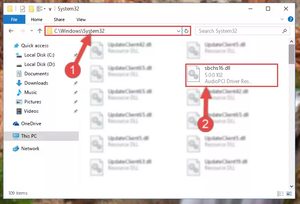Click the New folder icon in title bar
300x204 pixels.
point(31,9)
